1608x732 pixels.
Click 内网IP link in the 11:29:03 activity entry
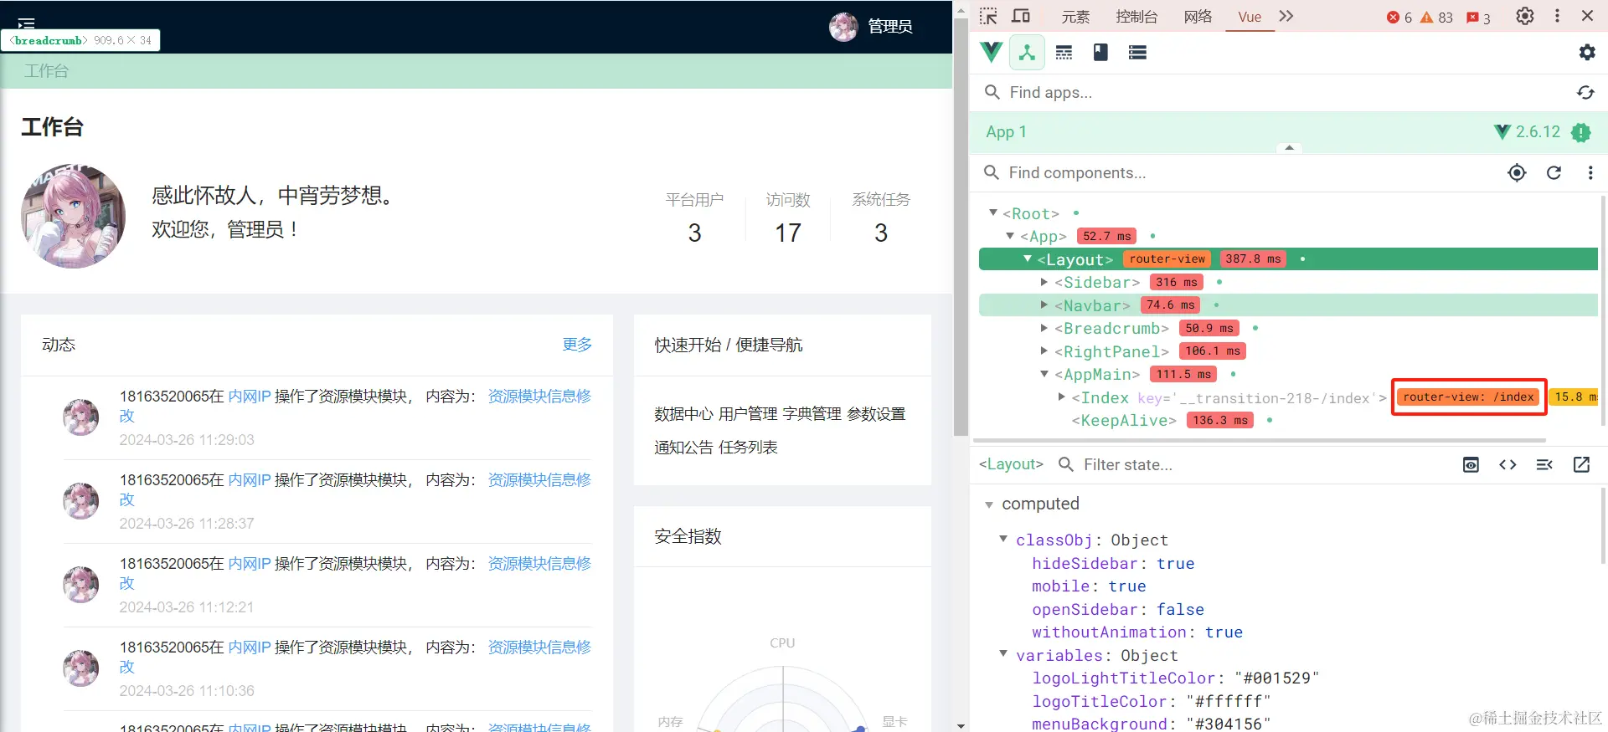pos(250,397)
